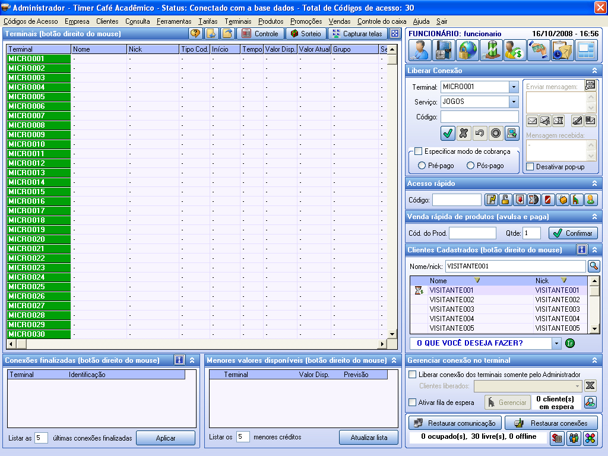608x456 pixels.
Task: Open the Terminal dropdown showing MICRO001
Action: coord(513,86)
